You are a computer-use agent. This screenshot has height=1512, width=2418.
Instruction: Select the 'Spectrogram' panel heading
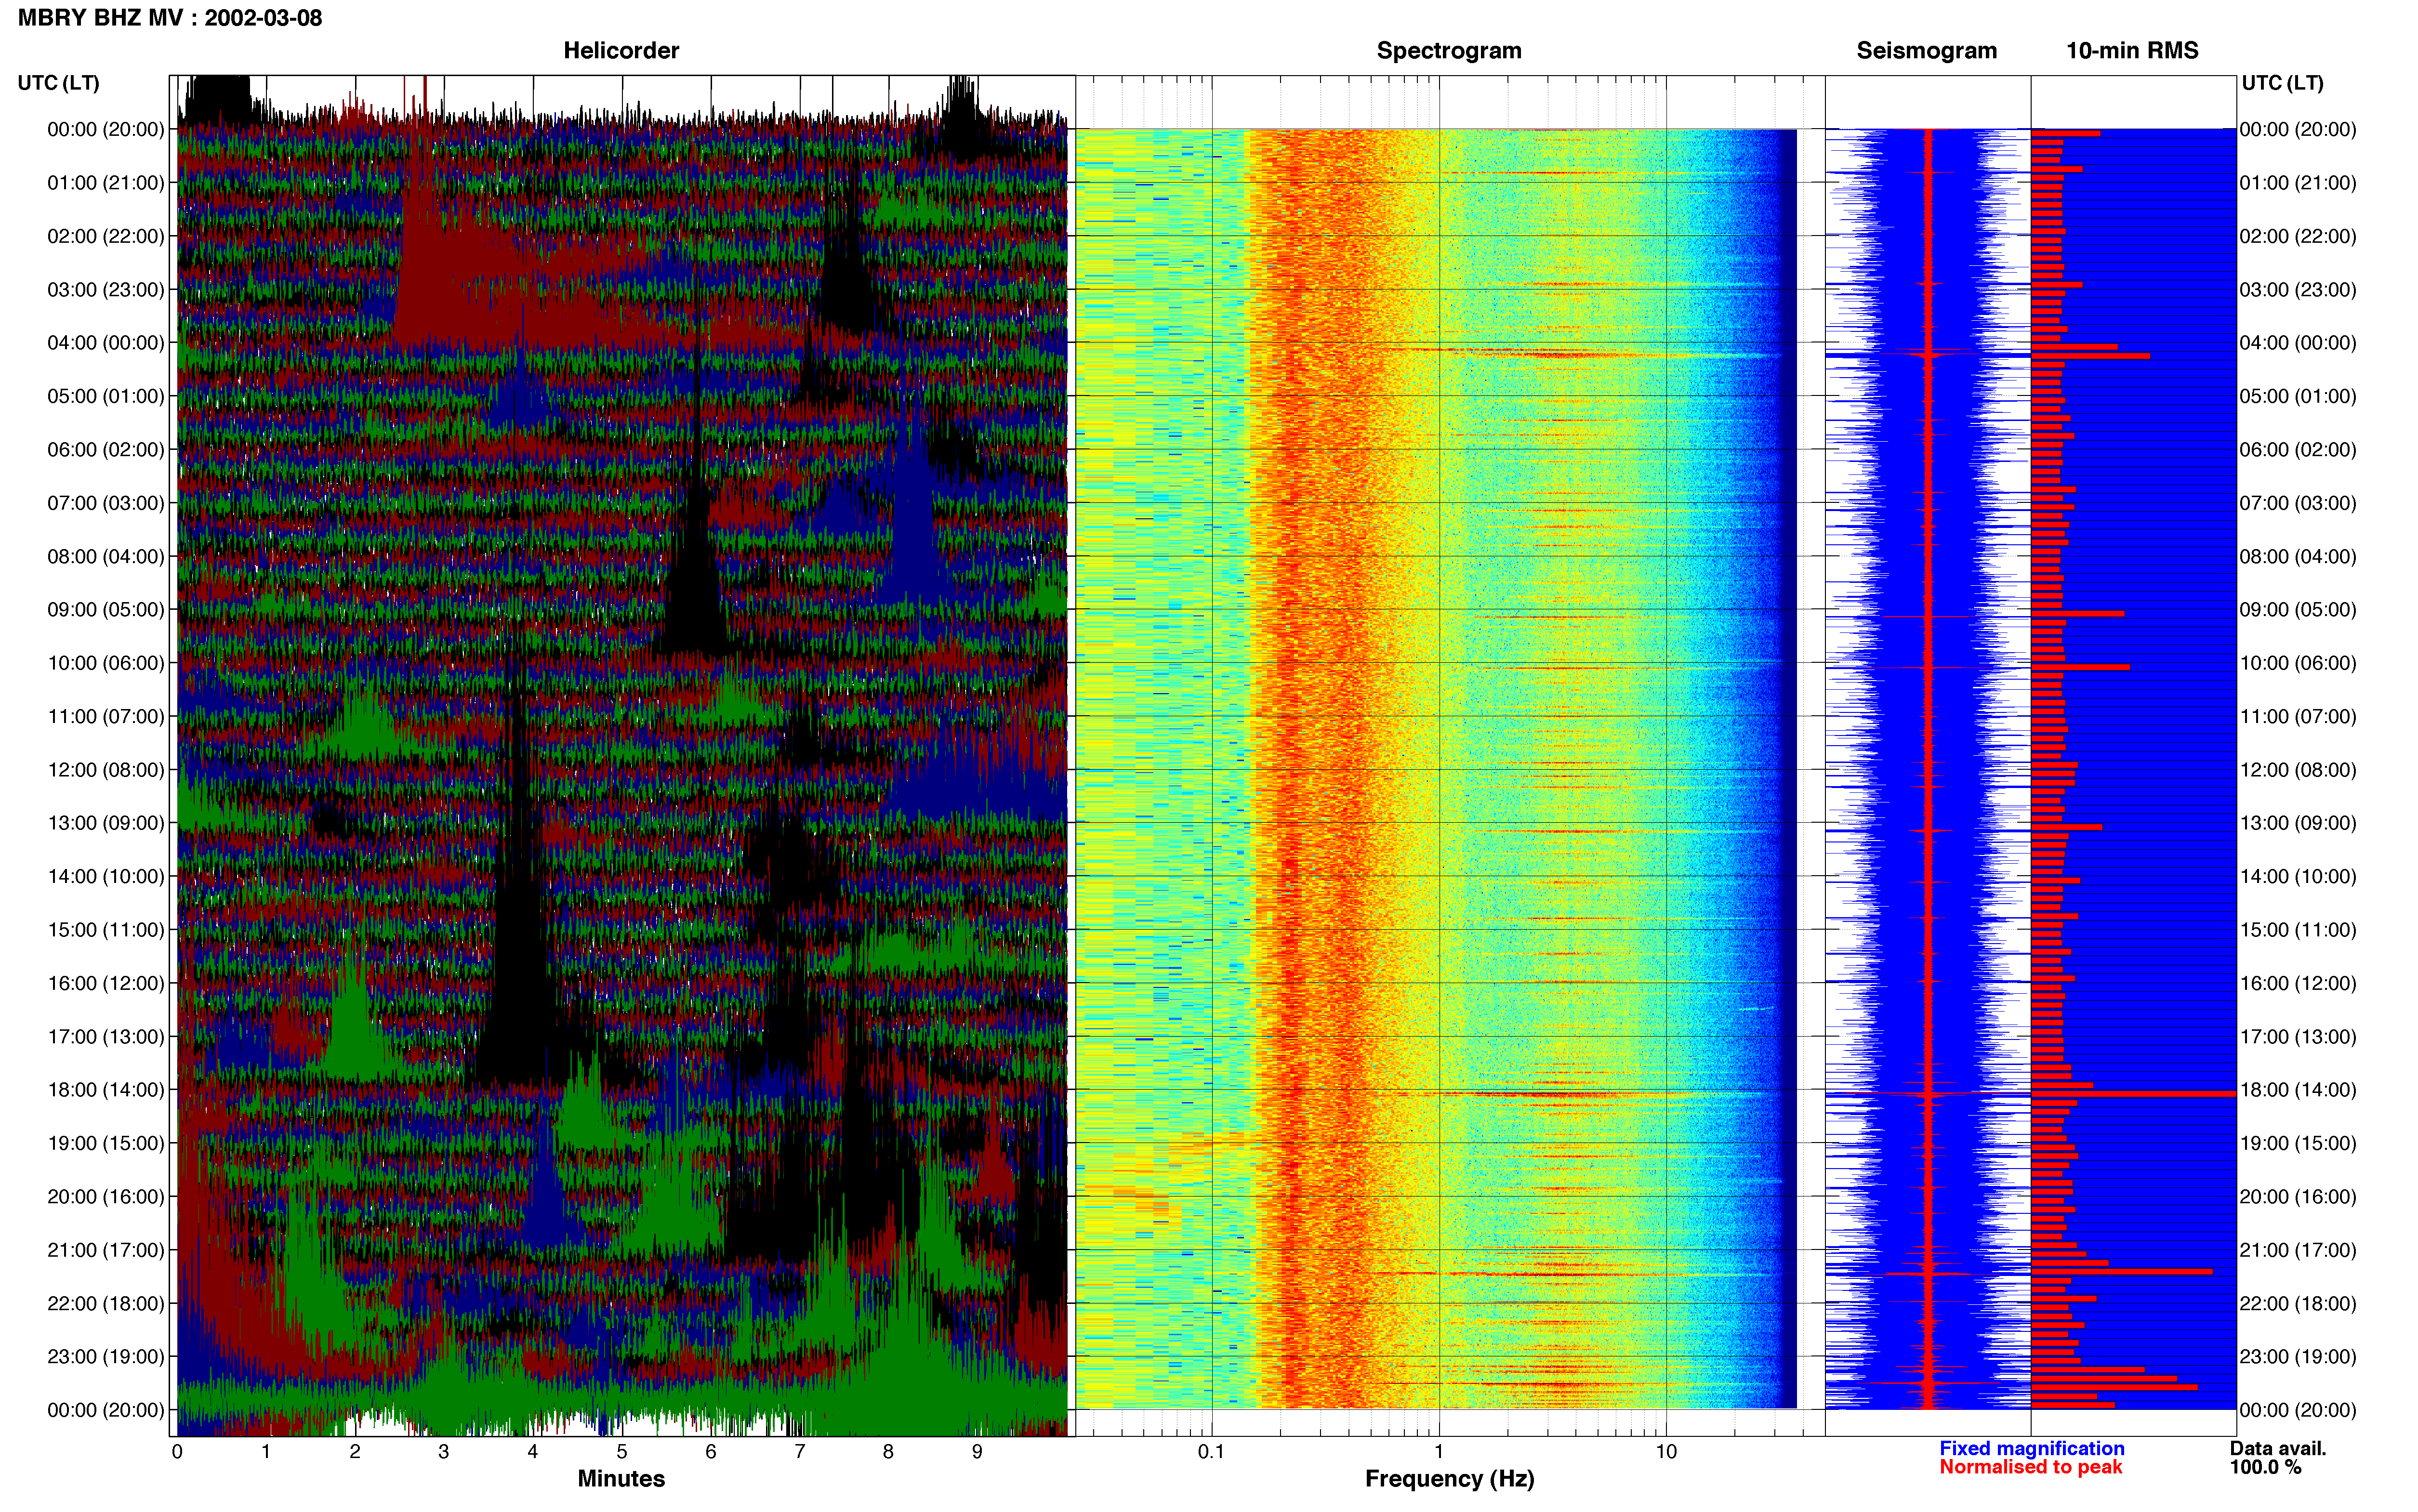tap(1449, 51)
